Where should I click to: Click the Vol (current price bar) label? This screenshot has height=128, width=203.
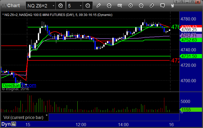(23, 117)
